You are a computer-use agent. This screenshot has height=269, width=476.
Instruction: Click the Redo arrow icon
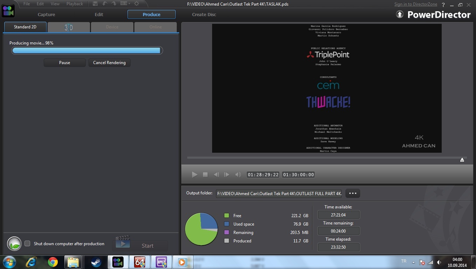click(114, 4)
